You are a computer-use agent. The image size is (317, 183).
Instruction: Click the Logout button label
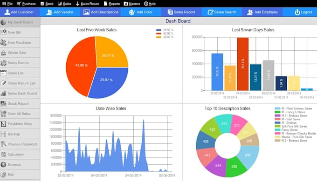pyautogui.click(x=306, y=12)
